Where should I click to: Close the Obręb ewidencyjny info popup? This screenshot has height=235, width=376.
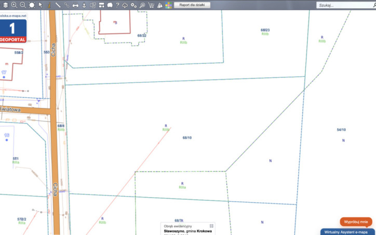pos(211,226)
